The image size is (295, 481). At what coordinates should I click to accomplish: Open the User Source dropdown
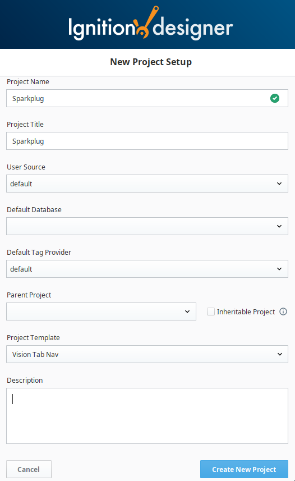click(147, 184)
